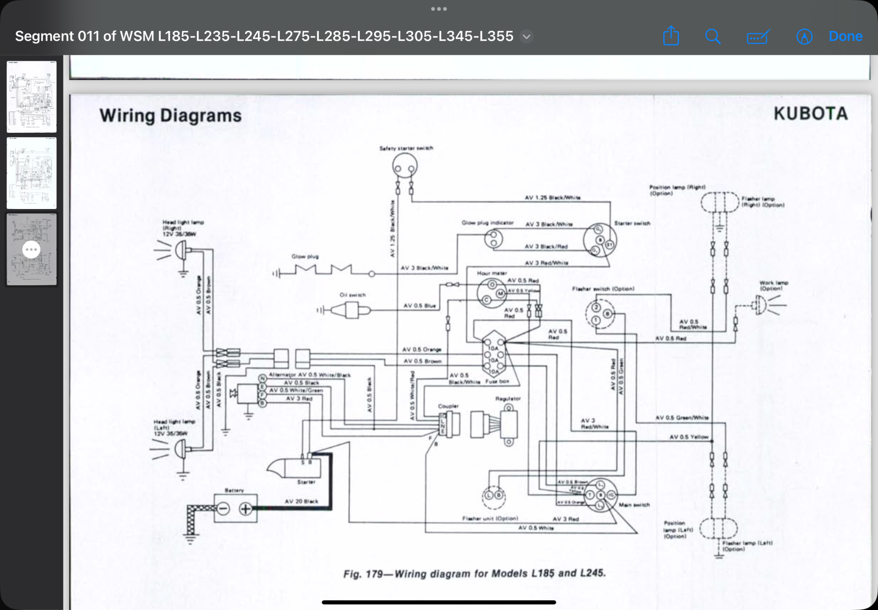
Task: Open the multitasking three-dots menu at the top
Action: (439, 9)
